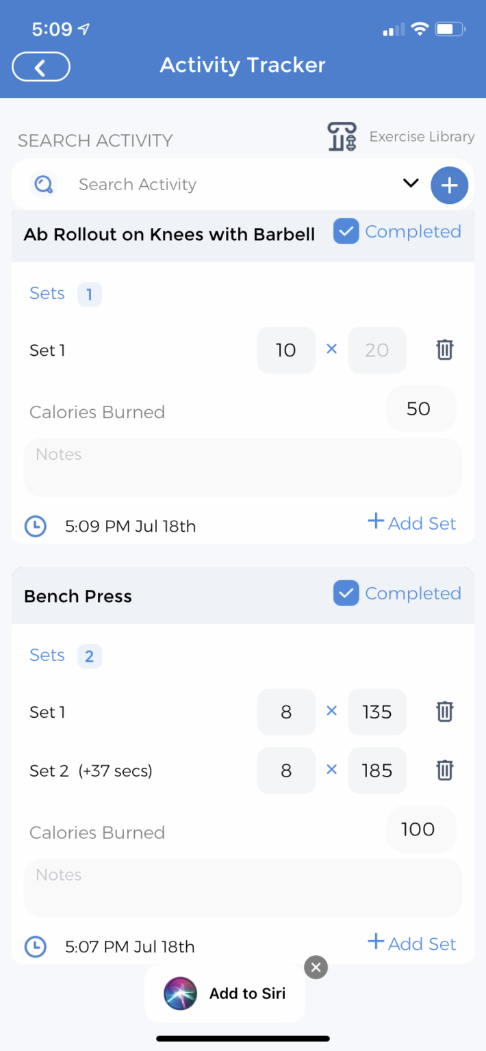Click the search magnifier icon

coord(43,184)
